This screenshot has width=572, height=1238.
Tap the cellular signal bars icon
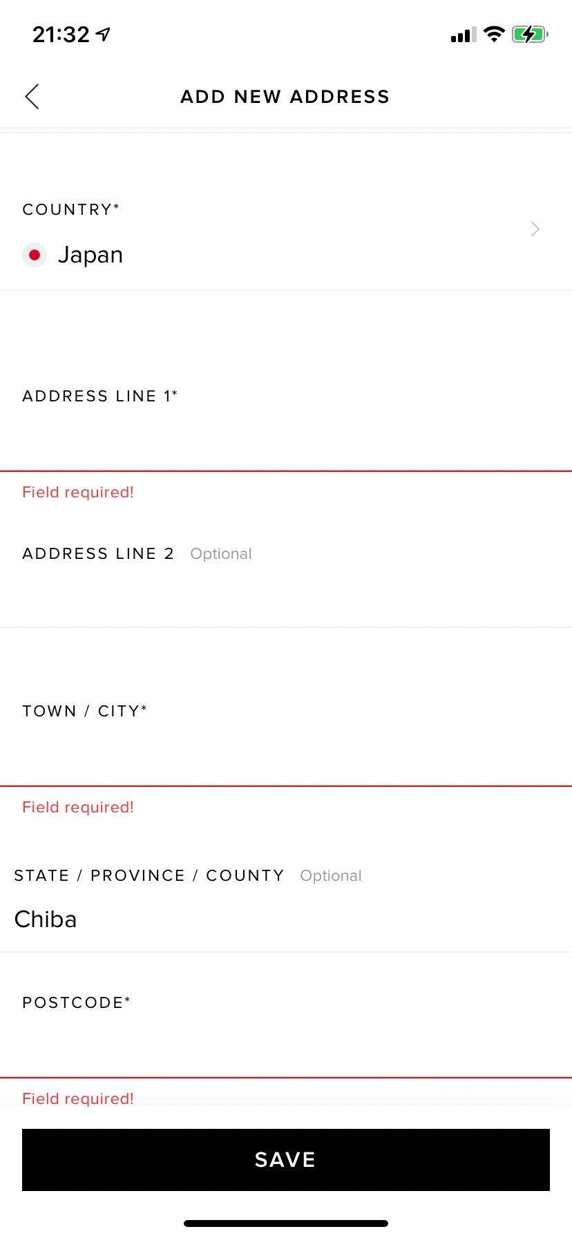463,35
